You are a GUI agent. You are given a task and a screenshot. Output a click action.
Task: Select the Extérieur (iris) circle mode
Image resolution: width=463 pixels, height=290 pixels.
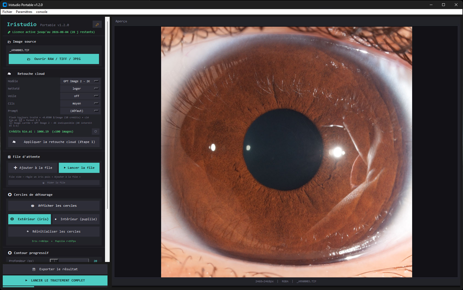pyautogui.click(x=30, y=219)
